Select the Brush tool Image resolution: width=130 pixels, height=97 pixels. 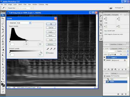coord(3,39)
